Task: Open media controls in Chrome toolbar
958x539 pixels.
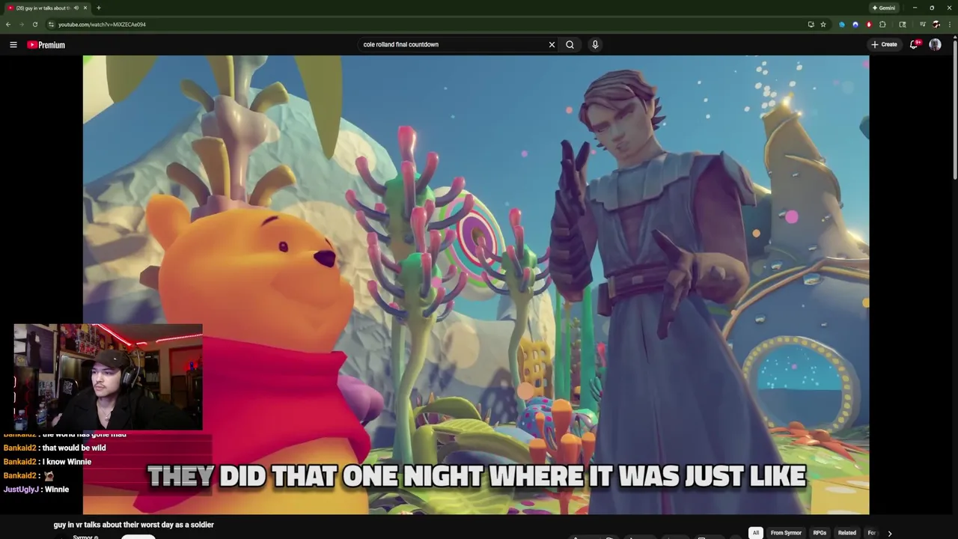Action: click(x=923, y=24)
